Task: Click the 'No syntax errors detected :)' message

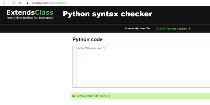Action: coord(91,96)
